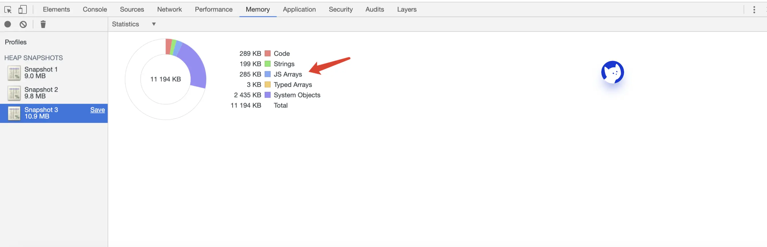Viewport: 767px width, 247px height.
Task: Save Snapshot 3 via Save link
Action: point(97,110)
